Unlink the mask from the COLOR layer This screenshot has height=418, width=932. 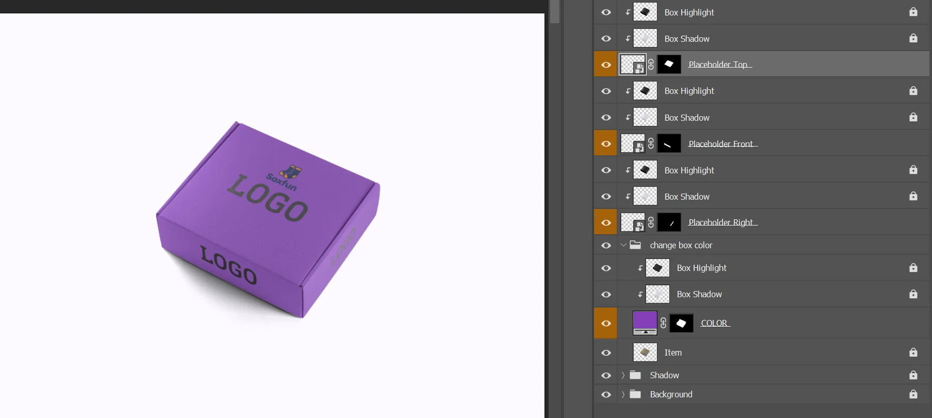coord(663,323)
